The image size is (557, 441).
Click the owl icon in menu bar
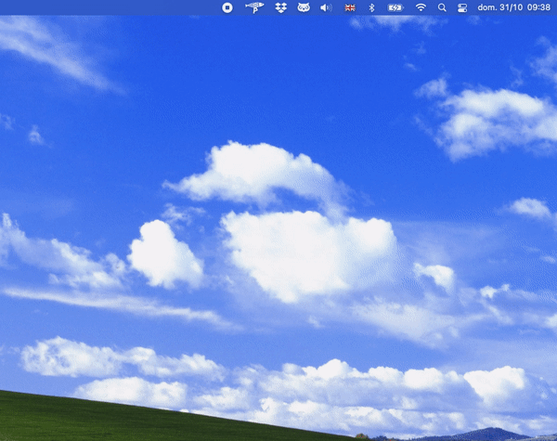tap(304, 7)
